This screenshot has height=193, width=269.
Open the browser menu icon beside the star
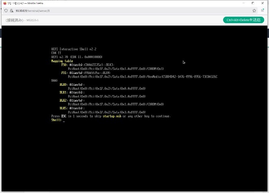point(263,11)
